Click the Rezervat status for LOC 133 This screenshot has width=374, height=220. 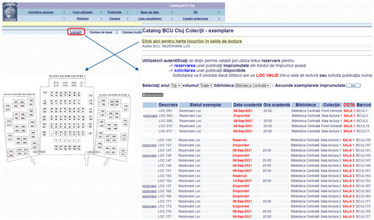coord(239,140)
